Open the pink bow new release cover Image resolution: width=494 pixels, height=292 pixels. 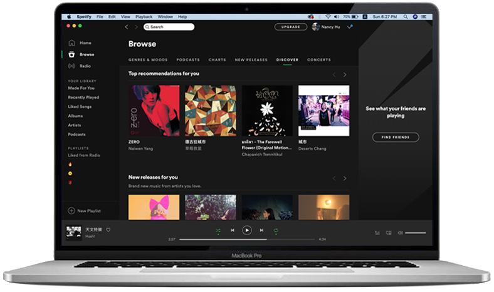(x=154, y=207)
